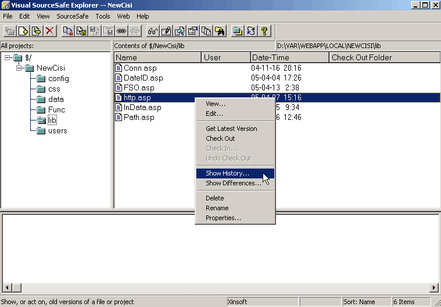This screenshot has width=441, height=307.
Task: Click the Sort: Name status bar entry
Action: tap(367, 302)
